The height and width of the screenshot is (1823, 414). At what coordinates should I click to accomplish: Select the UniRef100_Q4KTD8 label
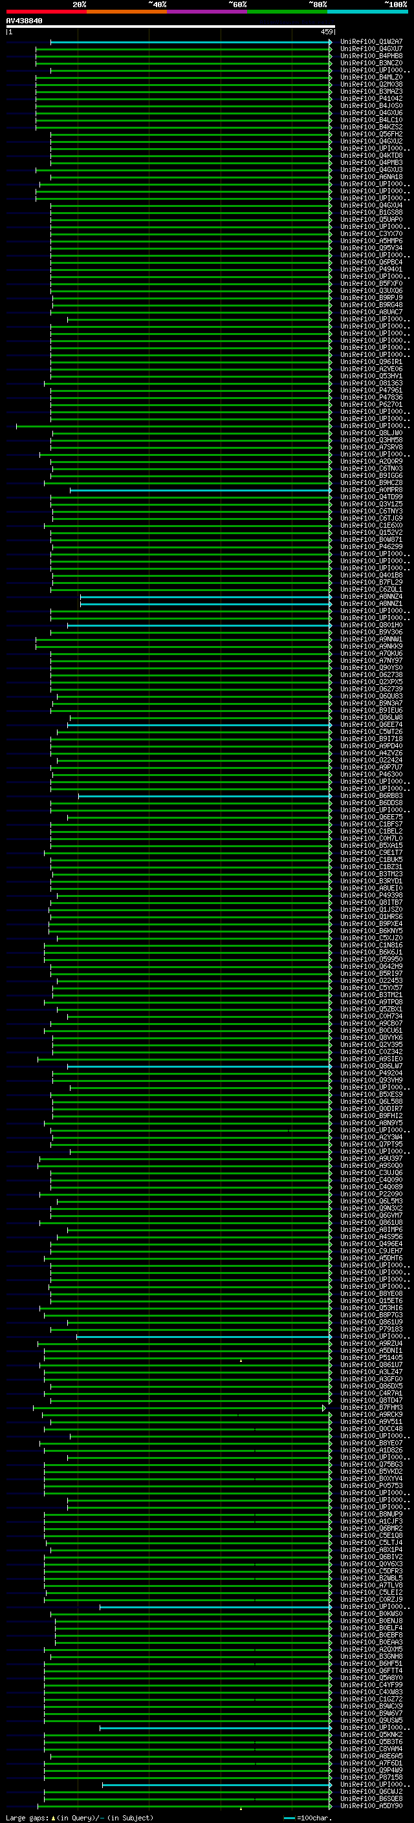click(371, 156)
